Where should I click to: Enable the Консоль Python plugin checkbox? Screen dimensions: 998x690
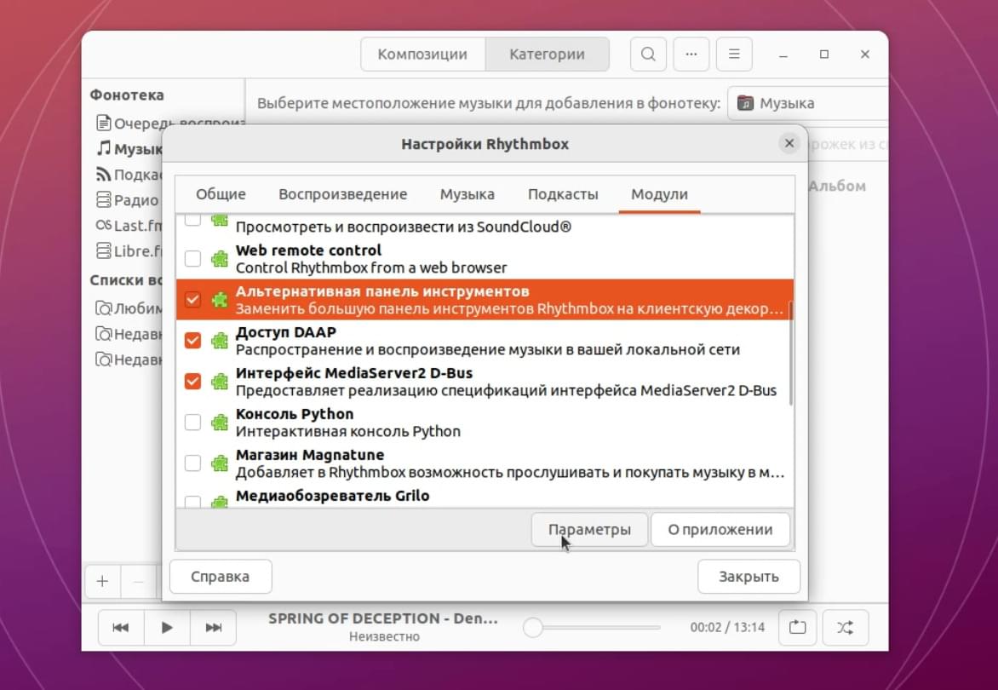pos(192,422)
